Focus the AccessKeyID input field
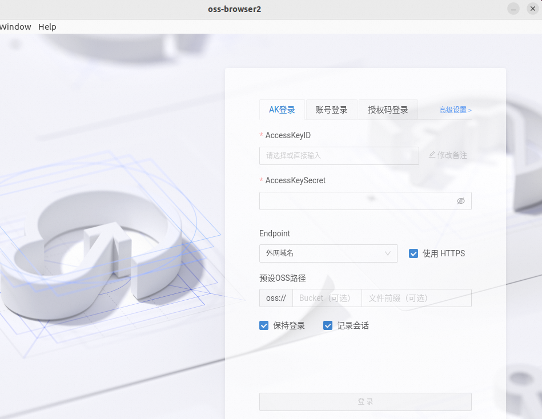Screen dimensions: 542x419 coord(339,156)
